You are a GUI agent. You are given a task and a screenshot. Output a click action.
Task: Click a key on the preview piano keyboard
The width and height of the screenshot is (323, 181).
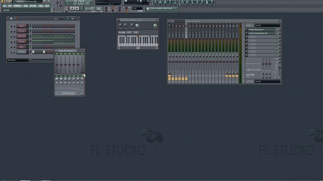(138, 41)
